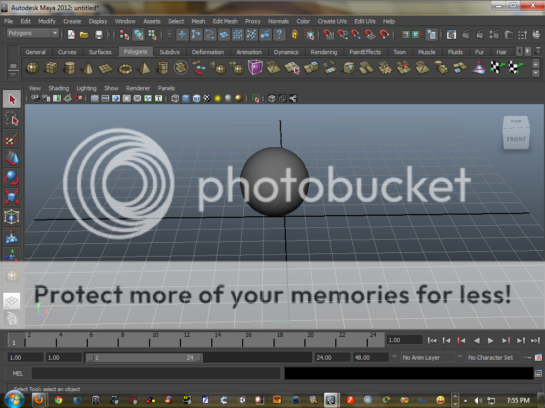Select the purple UV texture cube shelf icon

pyautogui.click(x=255, y=68)
